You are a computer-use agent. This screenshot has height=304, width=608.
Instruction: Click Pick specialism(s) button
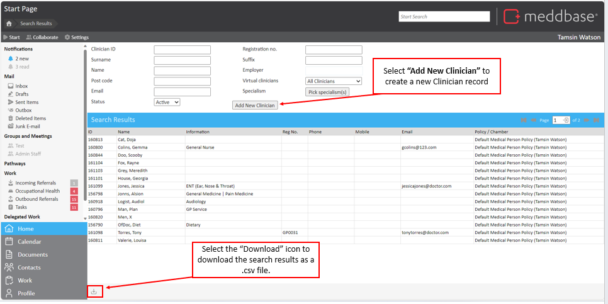point(327,92)
